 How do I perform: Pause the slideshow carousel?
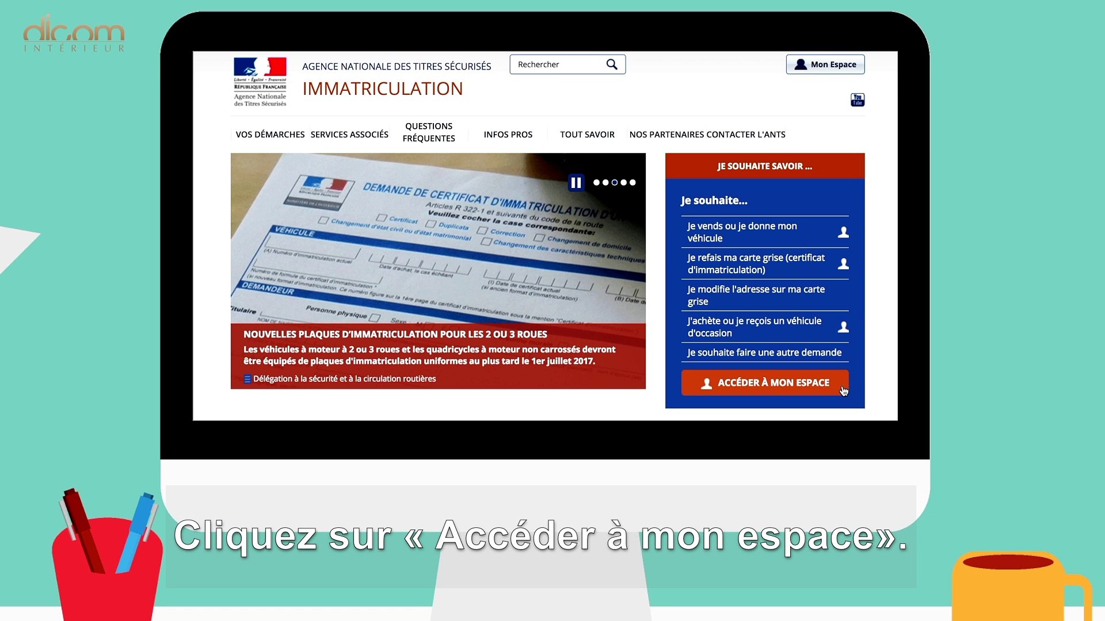tap(576, 183)
